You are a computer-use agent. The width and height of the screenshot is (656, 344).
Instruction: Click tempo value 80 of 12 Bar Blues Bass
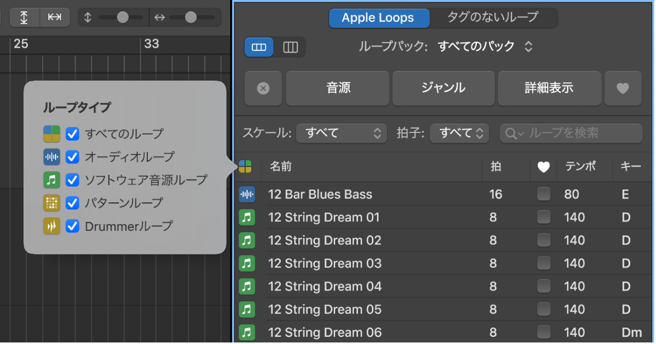[x=572, y=195]
